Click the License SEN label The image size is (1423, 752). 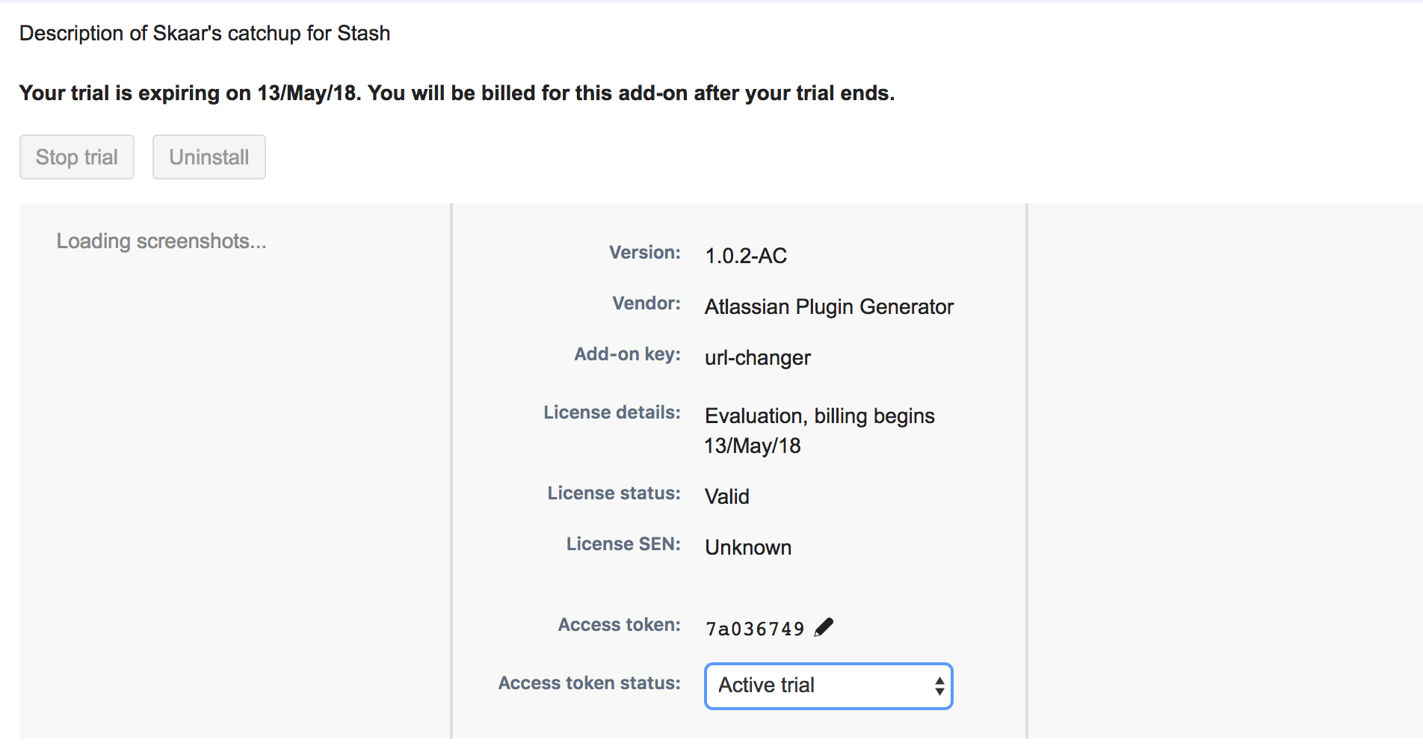pos(623,543)
